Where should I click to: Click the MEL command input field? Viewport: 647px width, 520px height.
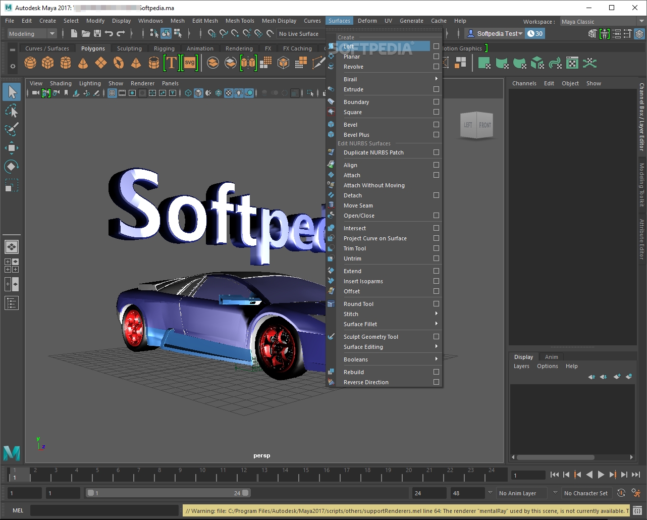click(104, 510)
